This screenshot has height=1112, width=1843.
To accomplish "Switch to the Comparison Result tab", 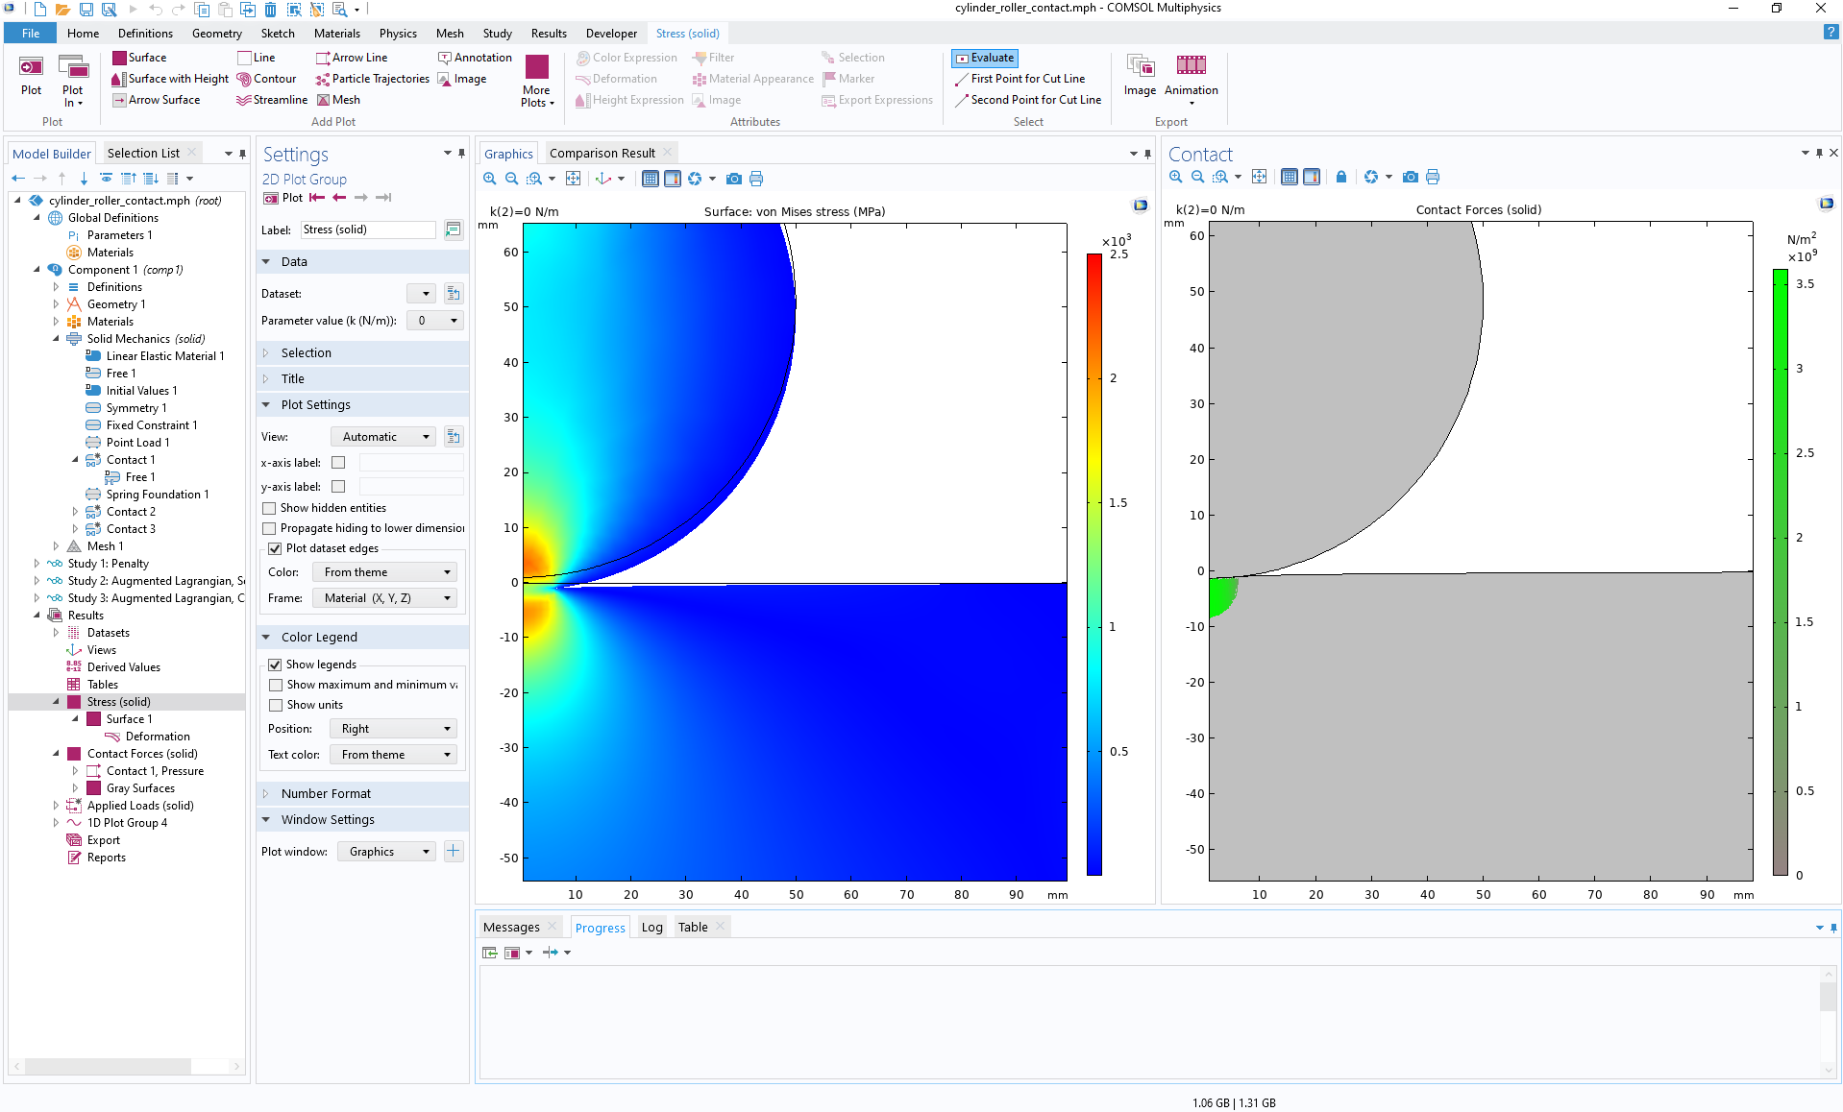I will 603,152.
